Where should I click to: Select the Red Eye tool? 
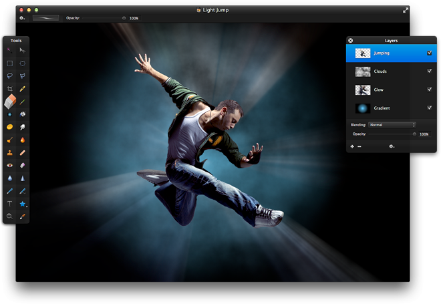click(9, 165)
